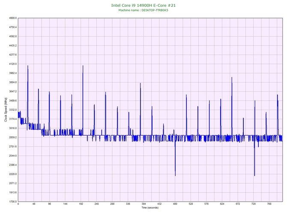The width and height of the screenshot is (287, 215).
Task: Select the 2544.0 y-axis label
Action: (13, 156)
